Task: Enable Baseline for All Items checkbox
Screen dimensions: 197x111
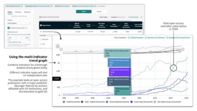Action: [x=146, y=38]
